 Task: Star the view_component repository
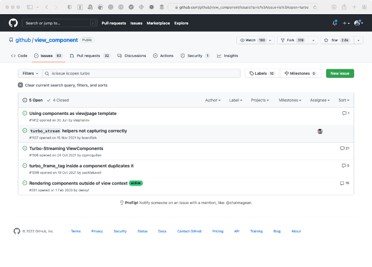(x=337, y=40)
